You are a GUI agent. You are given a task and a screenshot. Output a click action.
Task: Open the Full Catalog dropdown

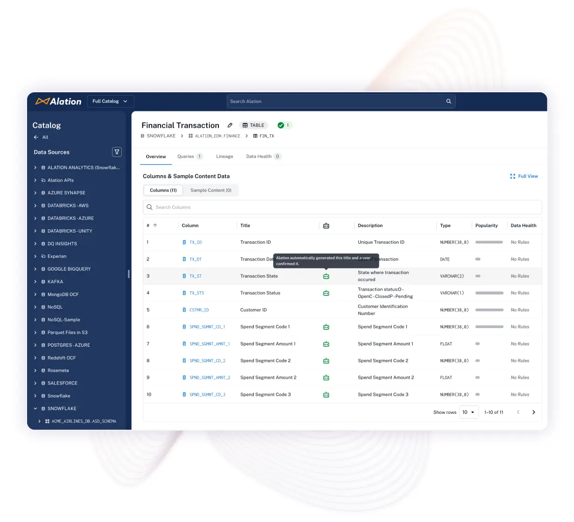click(111, 101)
